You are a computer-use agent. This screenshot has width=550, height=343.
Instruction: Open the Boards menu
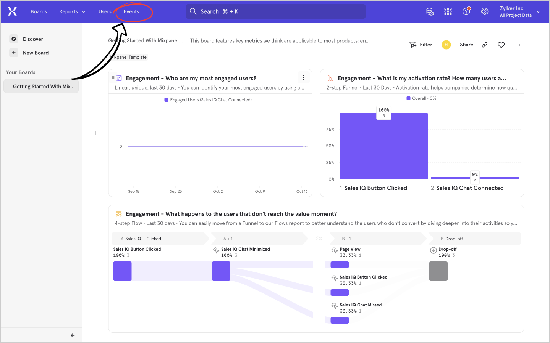coord(39,11)
